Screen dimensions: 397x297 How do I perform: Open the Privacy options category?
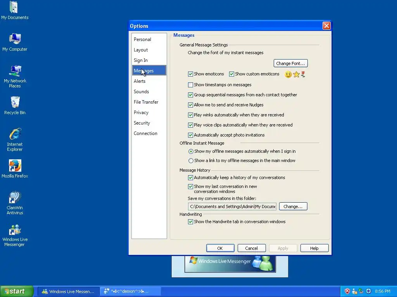(x=149, y=113)
